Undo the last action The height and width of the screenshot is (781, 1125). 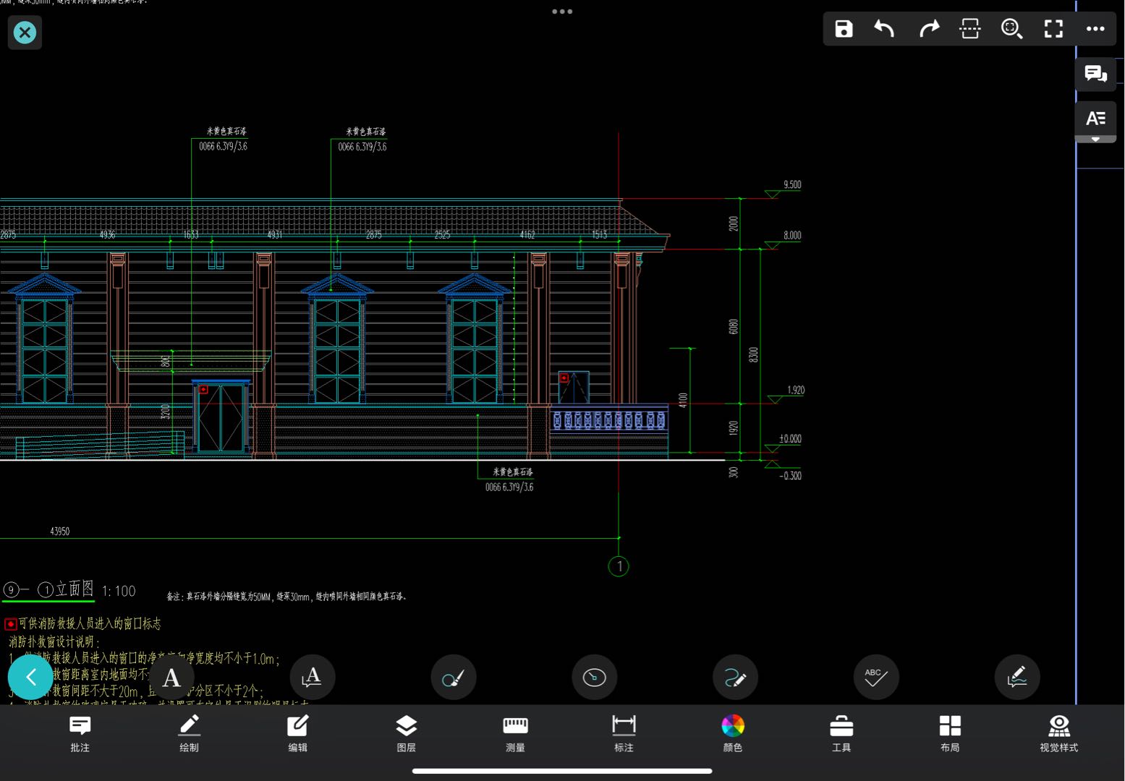click(885, 29)
